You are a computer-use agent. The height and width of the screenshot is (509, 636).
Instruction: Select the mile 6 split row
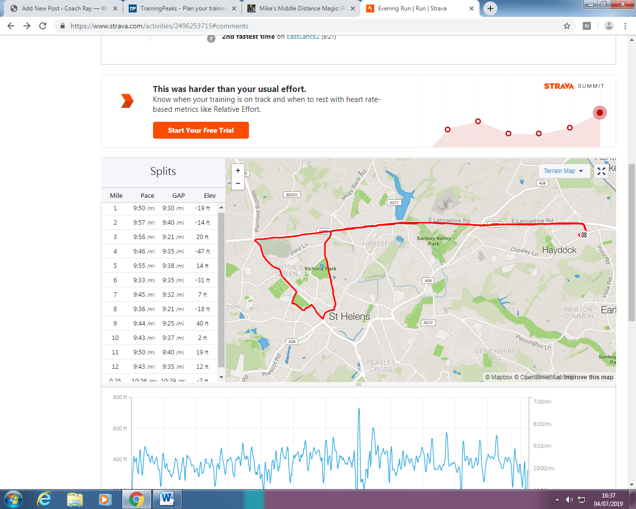160,280
